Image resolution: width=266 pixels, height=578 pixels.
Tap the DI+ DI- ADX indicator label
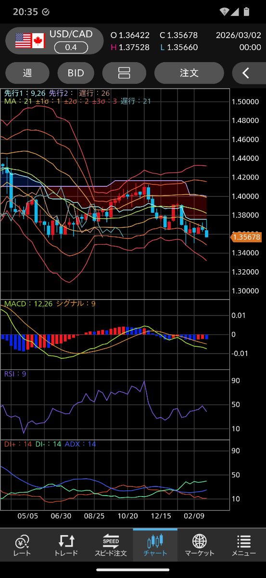[50, 444]
